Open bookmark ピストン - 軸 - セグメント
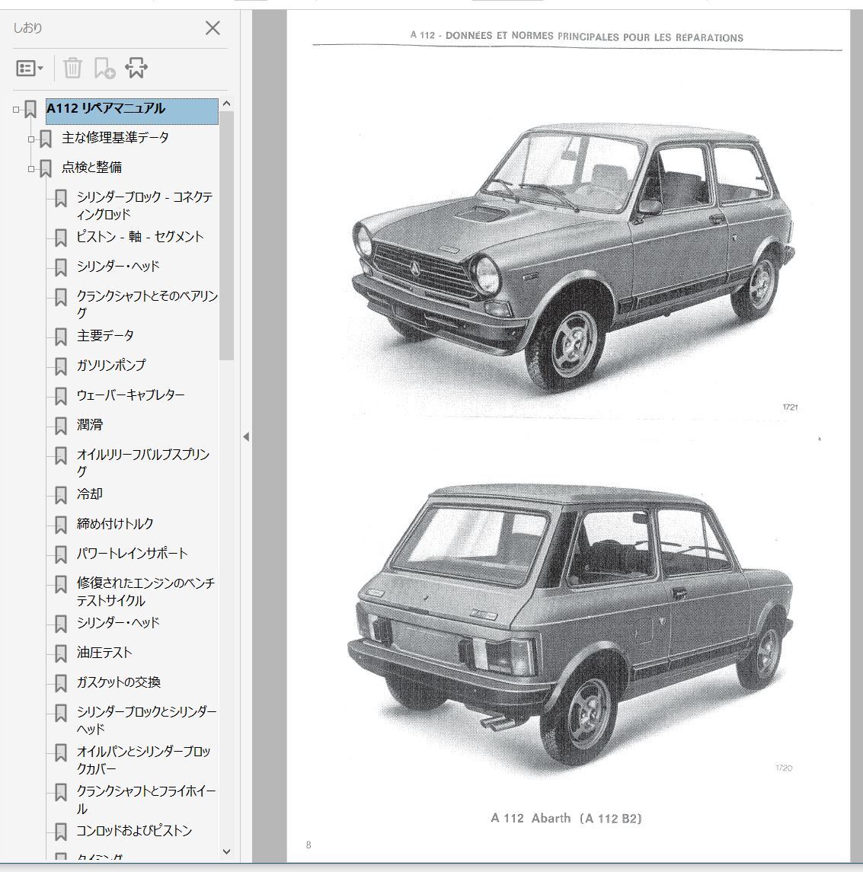This screenshot has height=872, width=863. click(x=140, y=237)
